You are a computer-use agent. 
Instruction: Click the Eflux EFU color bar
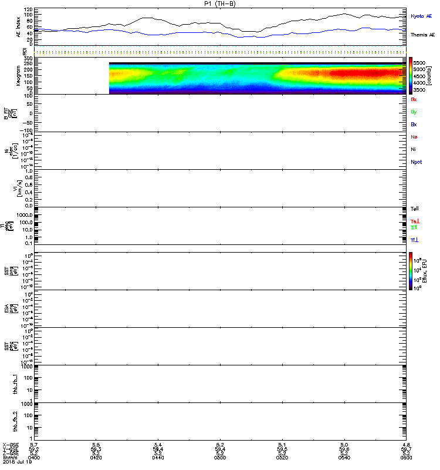(x=412, y=271)
